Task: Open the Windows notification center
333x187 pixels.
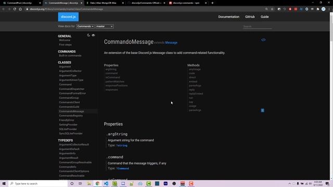Action: pos(327,183)
